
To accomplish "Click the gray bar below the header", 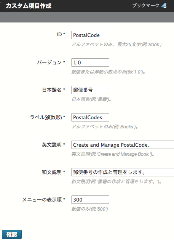I will point(87,17).
